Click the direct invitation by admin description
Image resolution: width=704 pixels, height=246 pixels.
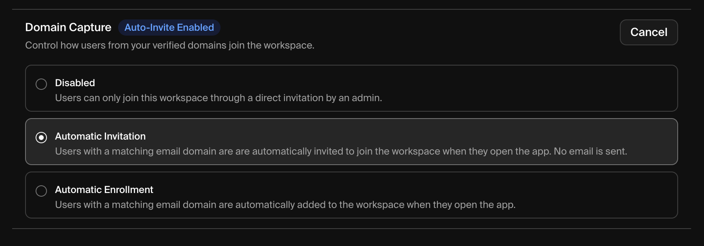218,98
